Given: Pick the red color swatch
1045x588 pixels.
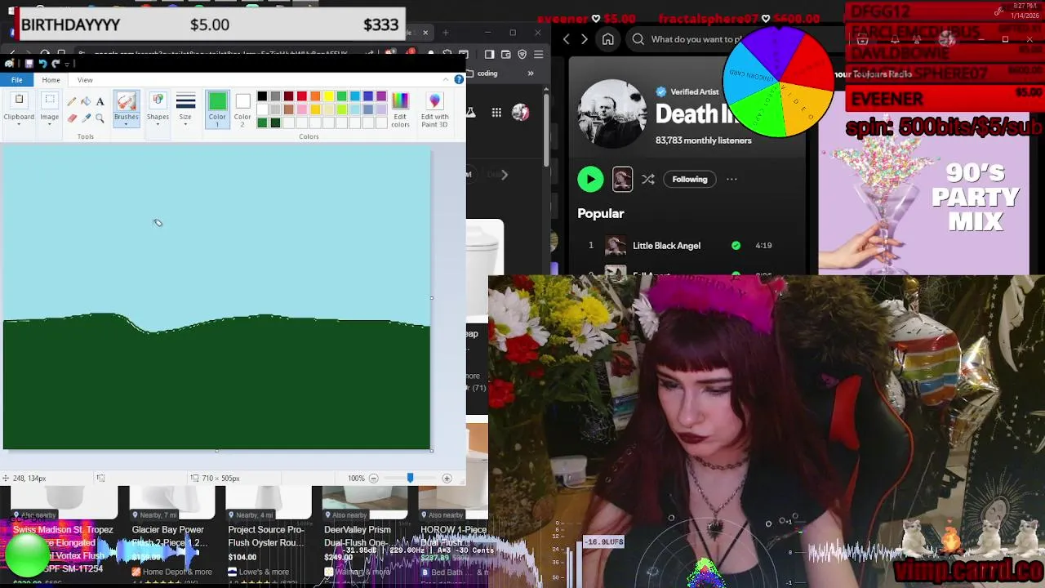Looking at the screenshot, I should [302, 96].
